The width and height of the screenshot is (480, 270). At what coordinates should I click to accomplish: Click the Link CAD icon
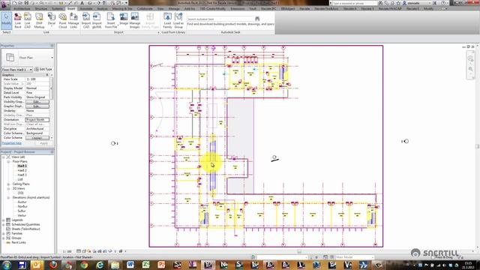[28, 20]
